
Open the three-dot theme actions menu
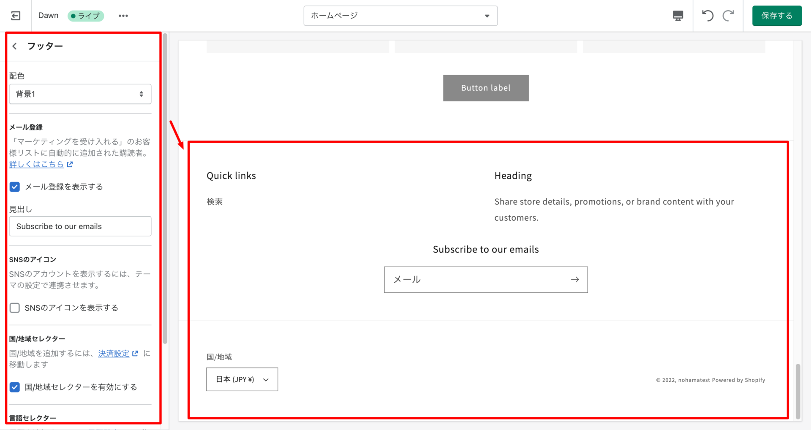pos(123,16)
